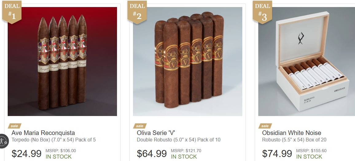Open the Obsidian White Noise product link
This screenshot has height=161, width=355.
coord(292,133)
